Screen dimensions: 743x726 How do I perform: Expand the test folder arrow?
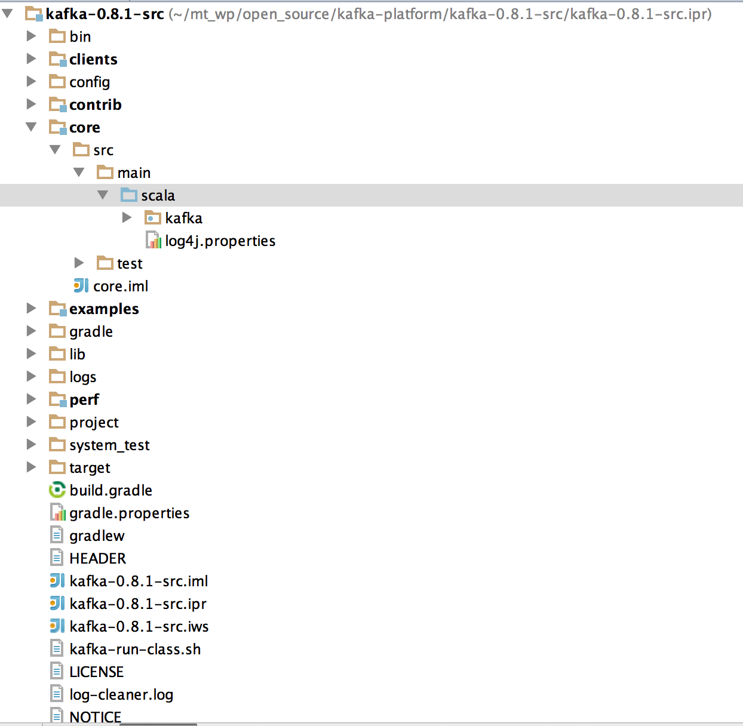coord(79,263)
